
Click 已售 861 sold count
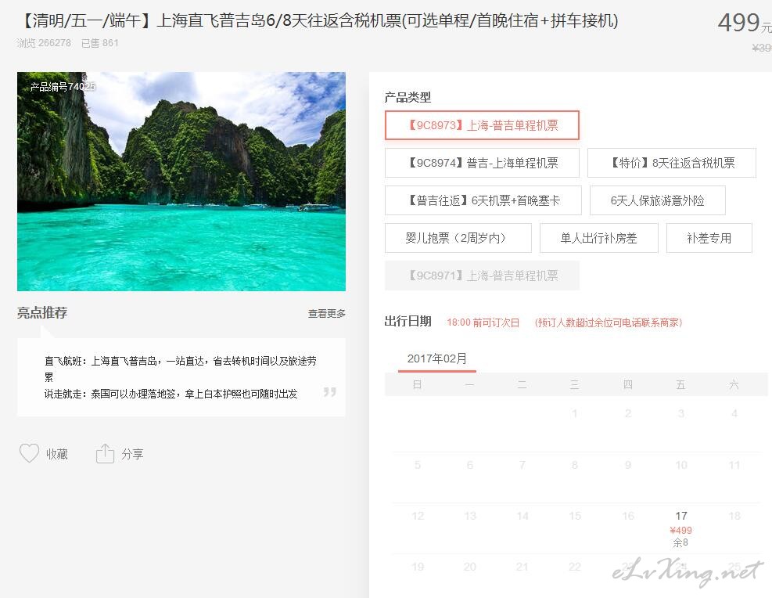[x=100, y=43]
